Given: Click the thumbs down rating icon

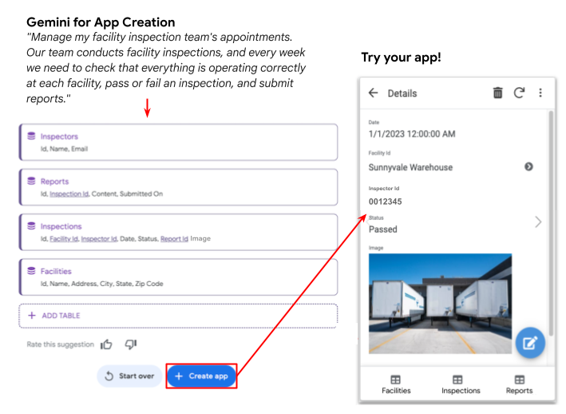Looking at the screenshot, I should click(x=131, y=344).
